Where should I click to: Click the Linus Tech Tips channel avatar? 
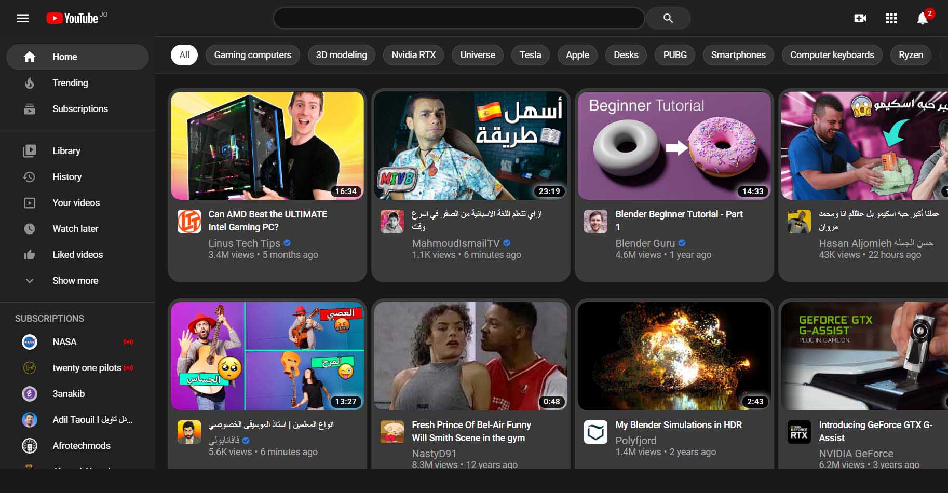[189, 222]
